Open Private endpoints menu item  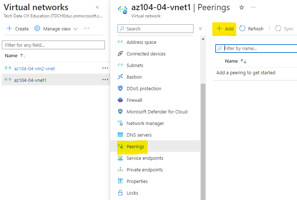pyautogui.click(x=145, y=170)
